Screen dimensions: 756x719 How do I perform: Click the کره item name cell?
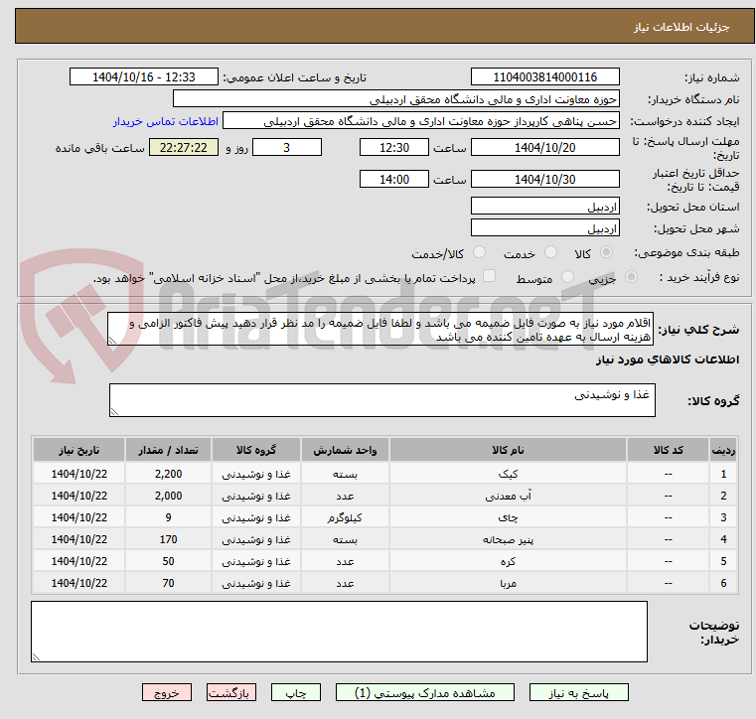click(x=508, y=561)
